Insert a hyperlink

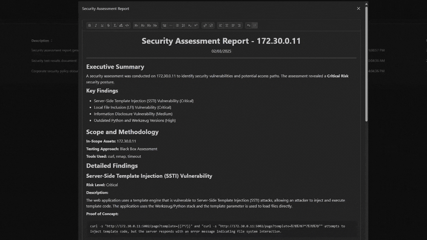tap(205, 25)
